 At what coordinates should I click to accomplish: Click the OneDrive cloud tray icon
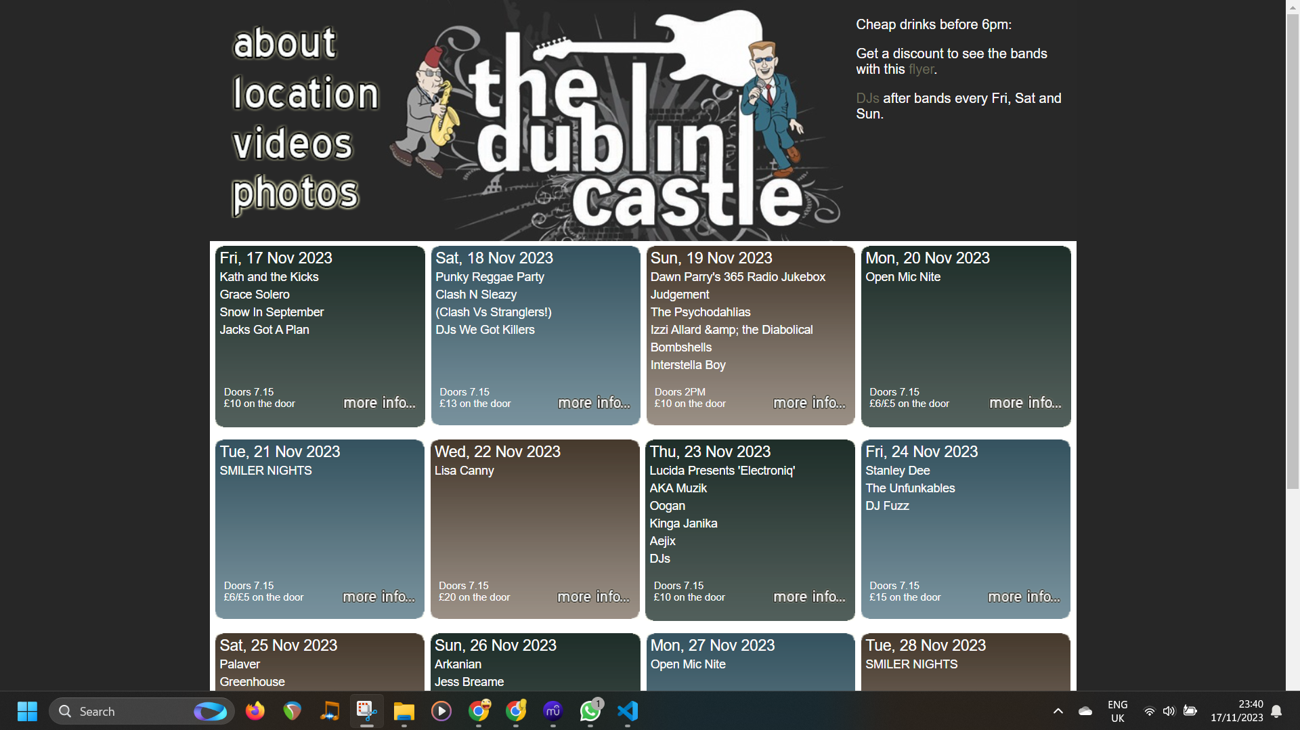coord(1085,711)
